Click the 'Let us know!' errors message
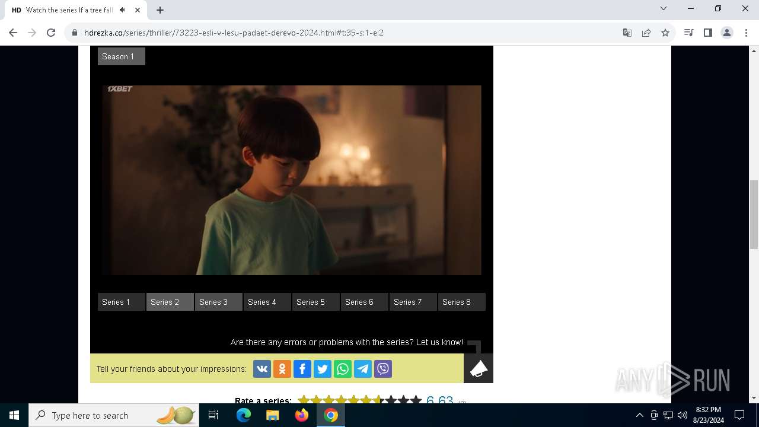This screenshot has height=427, width=759. (x=347, y=342)
